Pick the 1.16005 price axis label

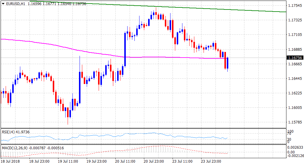click(295, 108)
